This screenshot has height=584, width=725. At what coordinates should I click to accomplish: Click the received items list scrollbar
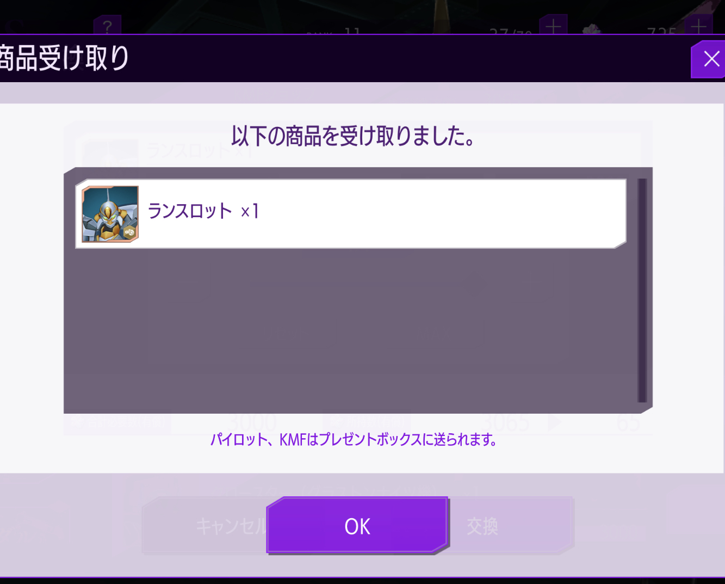click(x=642, y=290)
